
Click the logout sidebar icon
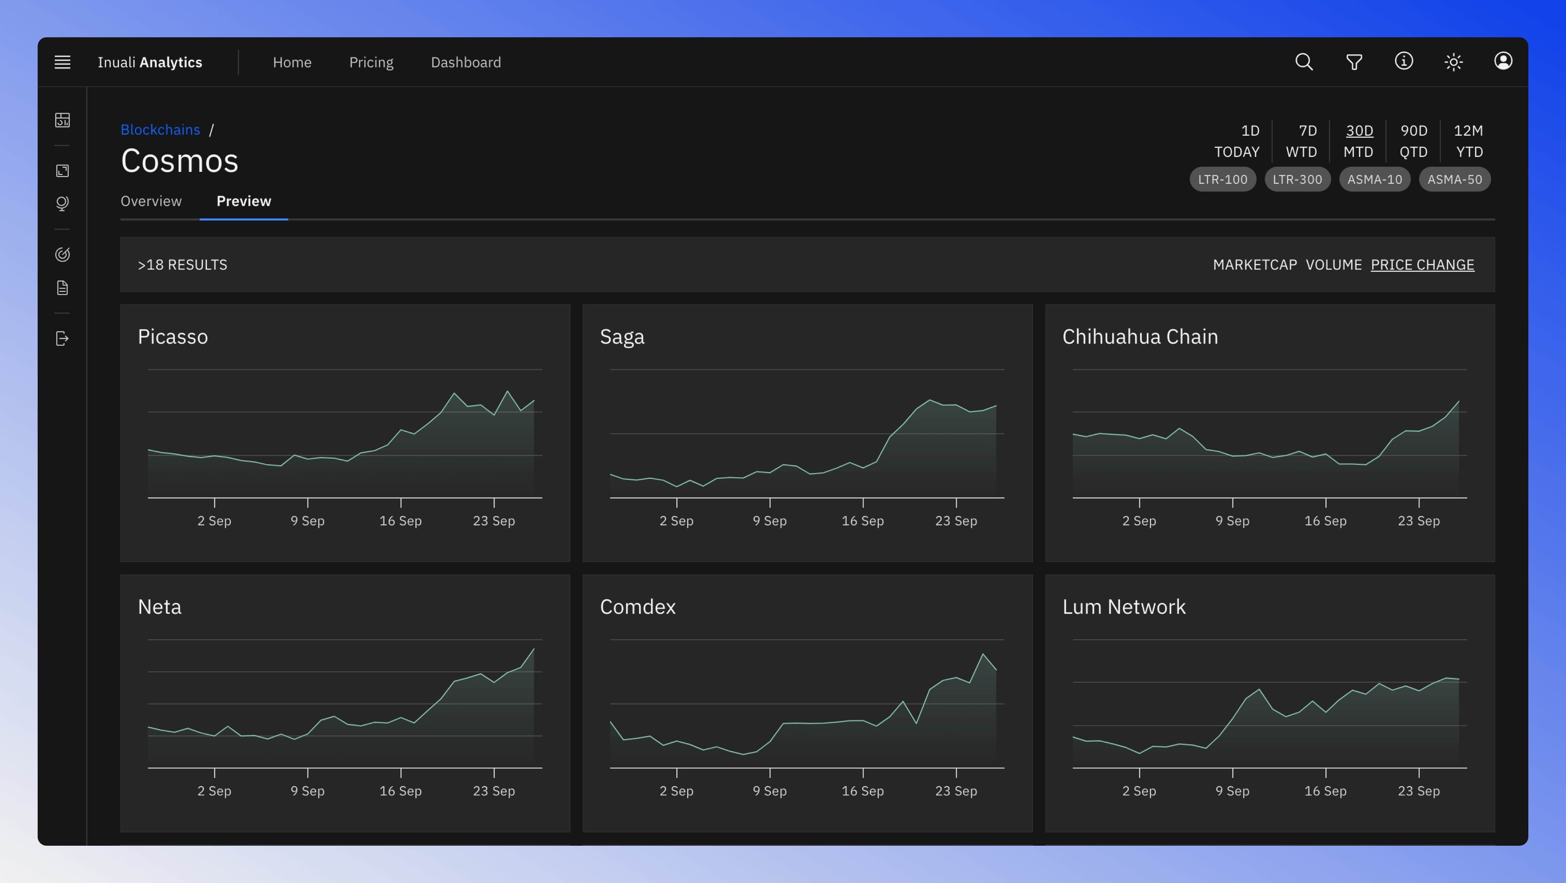click(x=63, y=338)
